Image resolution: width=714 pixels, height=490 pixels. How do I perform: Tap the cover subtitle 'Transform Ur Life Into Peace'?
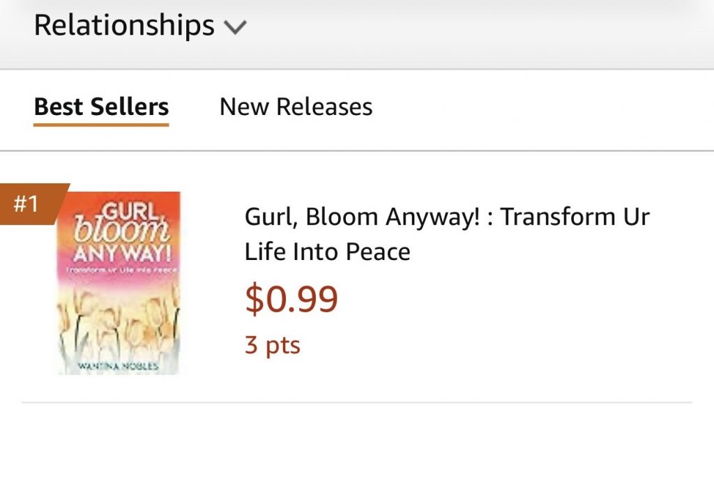119,270
